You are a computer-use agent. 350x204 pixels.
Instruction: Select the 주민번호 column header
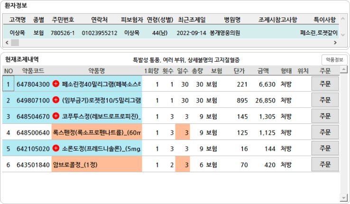[63, 19]
